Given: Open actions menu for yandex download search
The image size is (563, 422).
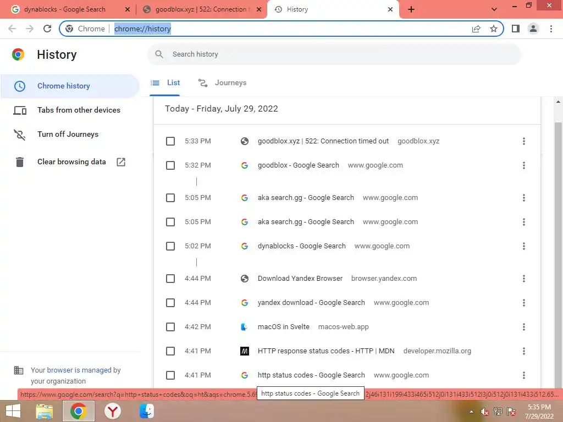Looking at the screenshot, I should pyautogui.click(x=524, y=303).
